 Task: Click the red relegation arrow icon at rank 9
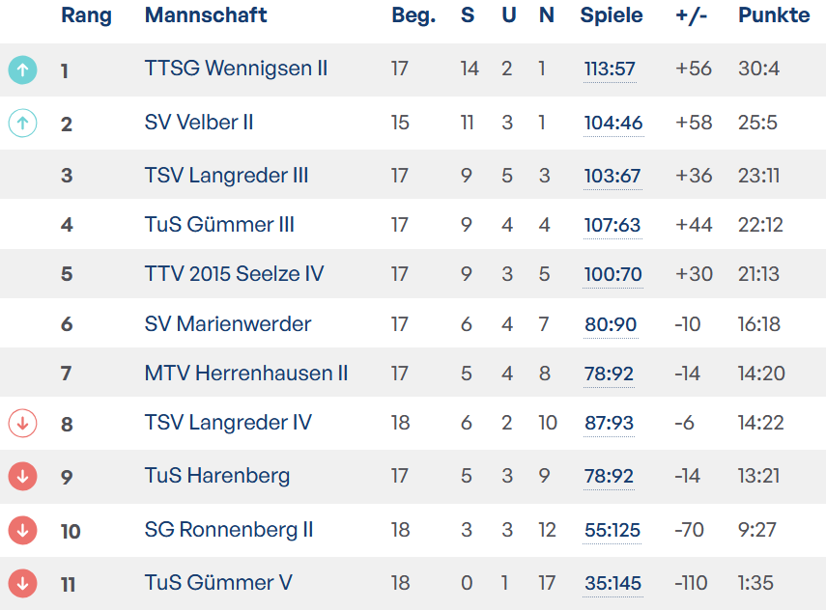tap(22, 476)
